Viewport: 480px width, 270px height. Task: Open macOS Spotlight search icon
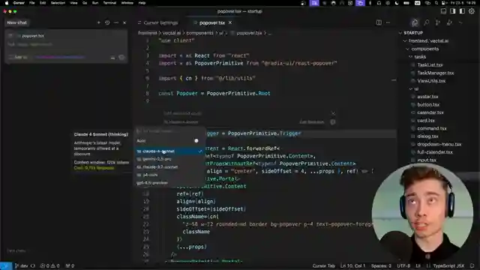[x=436, y=3]
